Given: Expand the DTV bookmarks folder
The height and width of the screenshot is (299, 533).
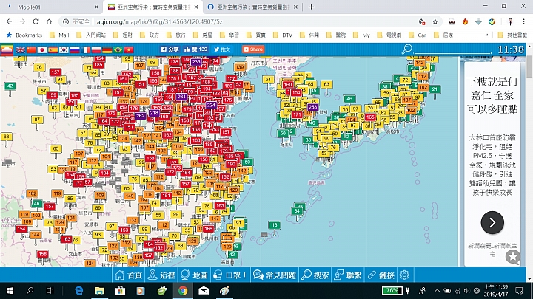Looking at the screenshot, I should [282, 35].
